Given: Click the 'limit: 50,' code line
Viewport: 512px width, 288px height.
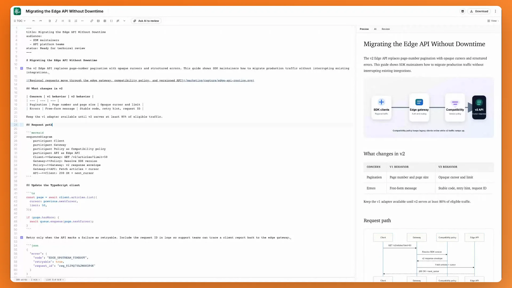Looking at the screenshot, I should (38, 205).
